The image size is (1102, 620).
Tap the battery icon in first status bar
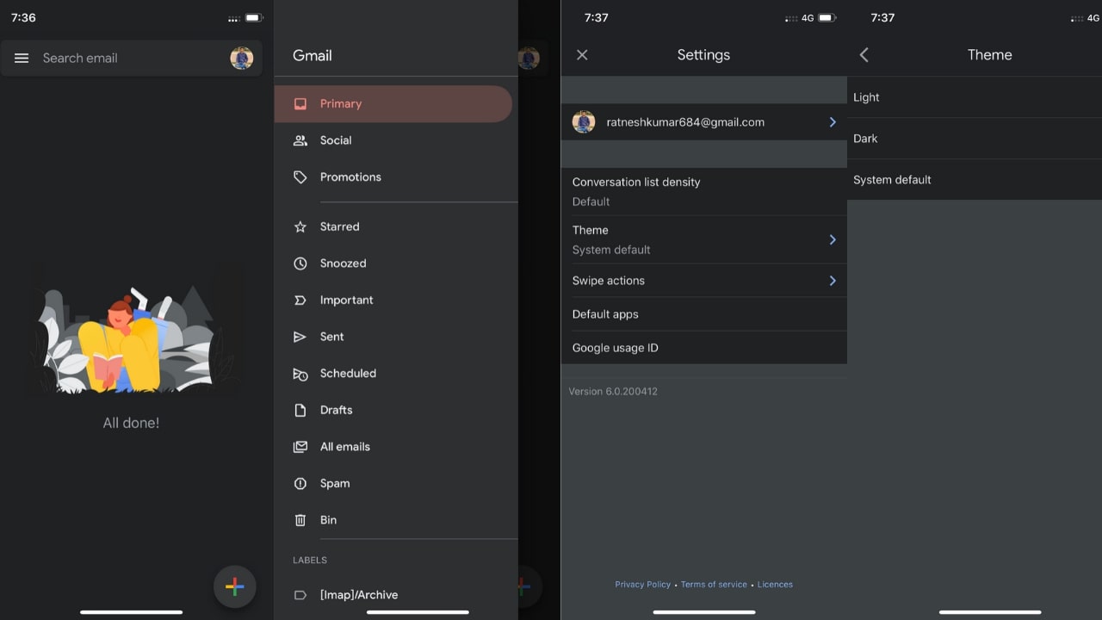(254, 18)
